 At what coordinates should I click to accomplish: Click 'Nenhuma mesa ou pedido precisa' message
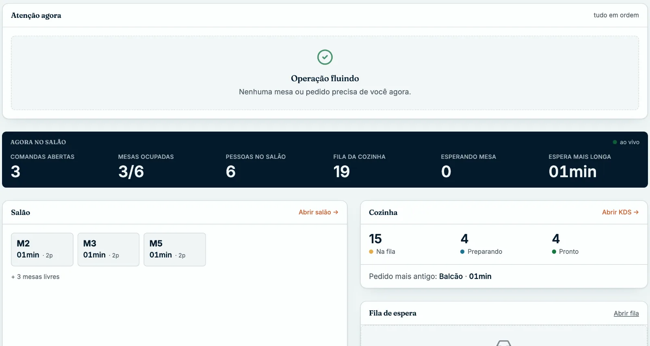coord(325,92)
